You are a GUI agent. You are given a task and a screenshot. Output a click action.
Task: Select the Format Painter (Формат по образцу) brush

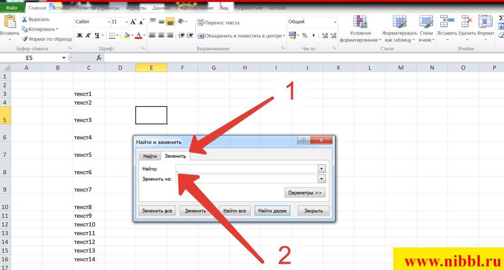[24, 39]
